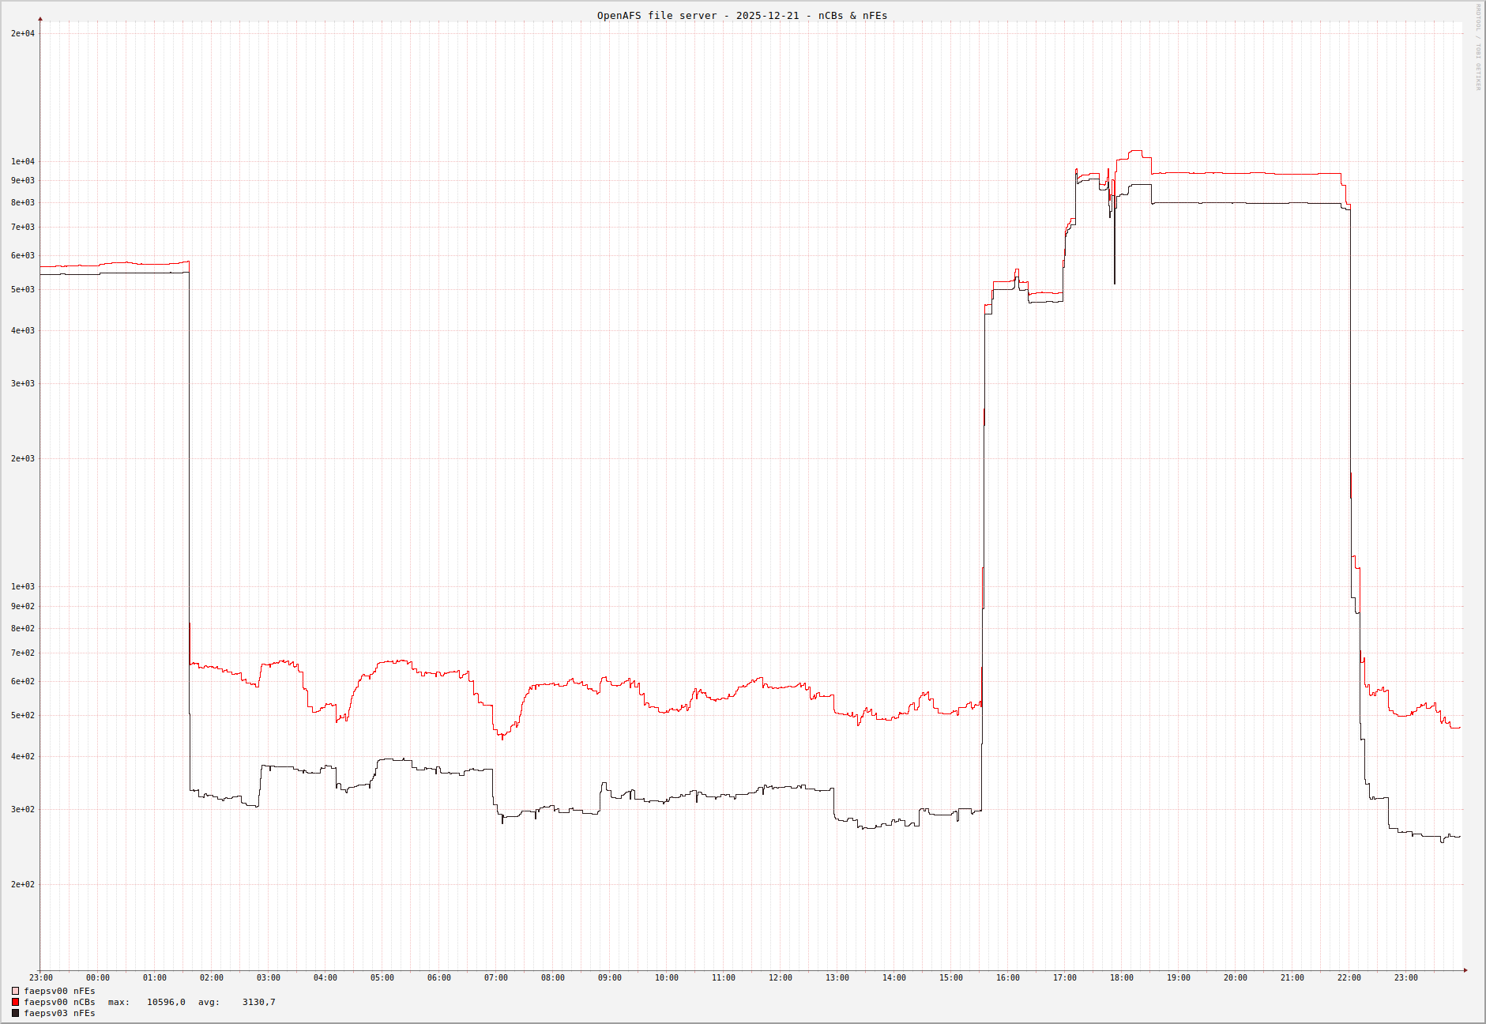Click the 18:00 time axis label
The height and width of the screenshot is (1024, 1486).
[1121, 978]
